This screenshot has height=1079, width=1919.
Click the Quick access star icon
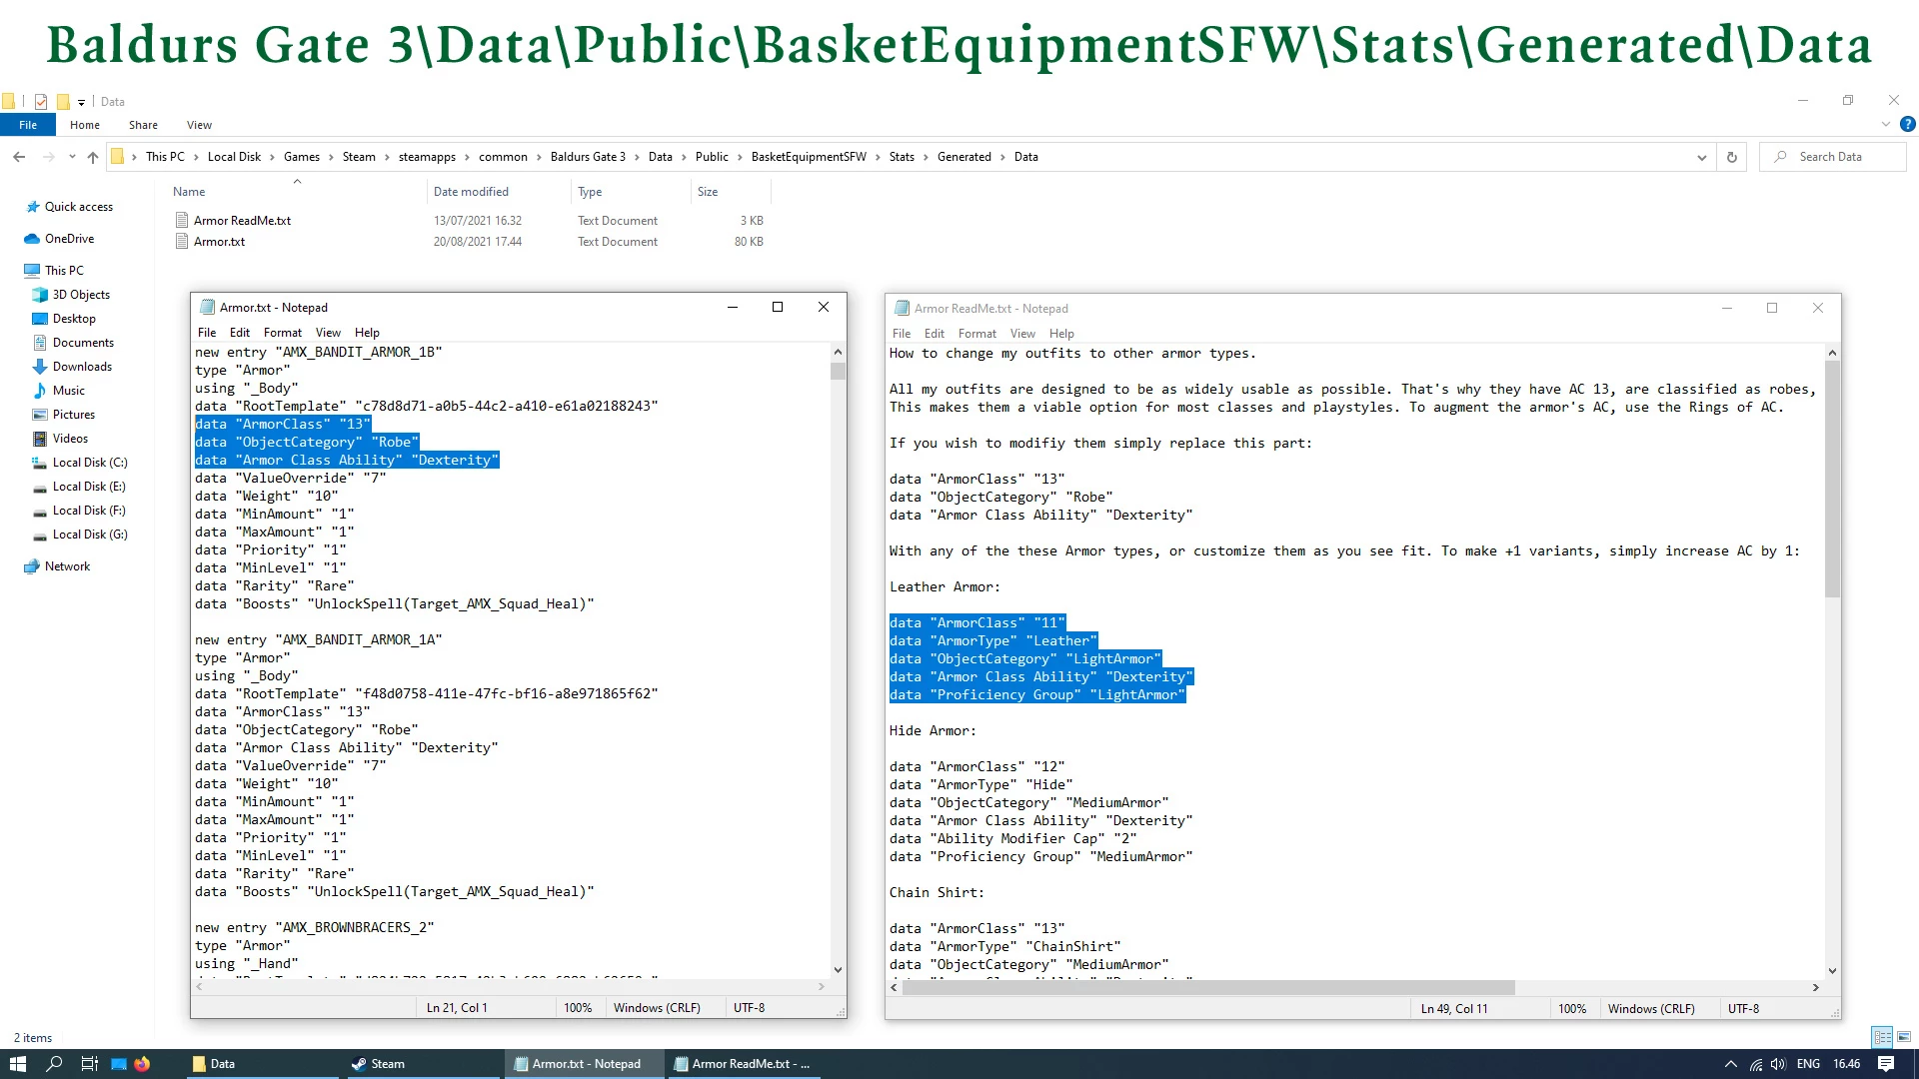[x=32, y=207]
